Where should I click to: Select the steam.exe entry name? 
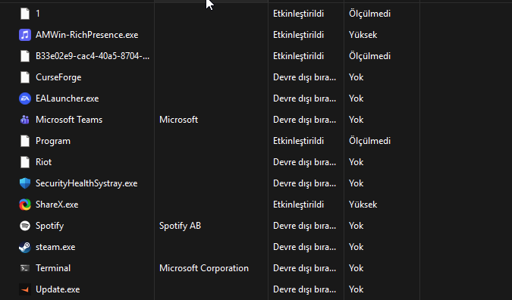[x=55, y=247]
